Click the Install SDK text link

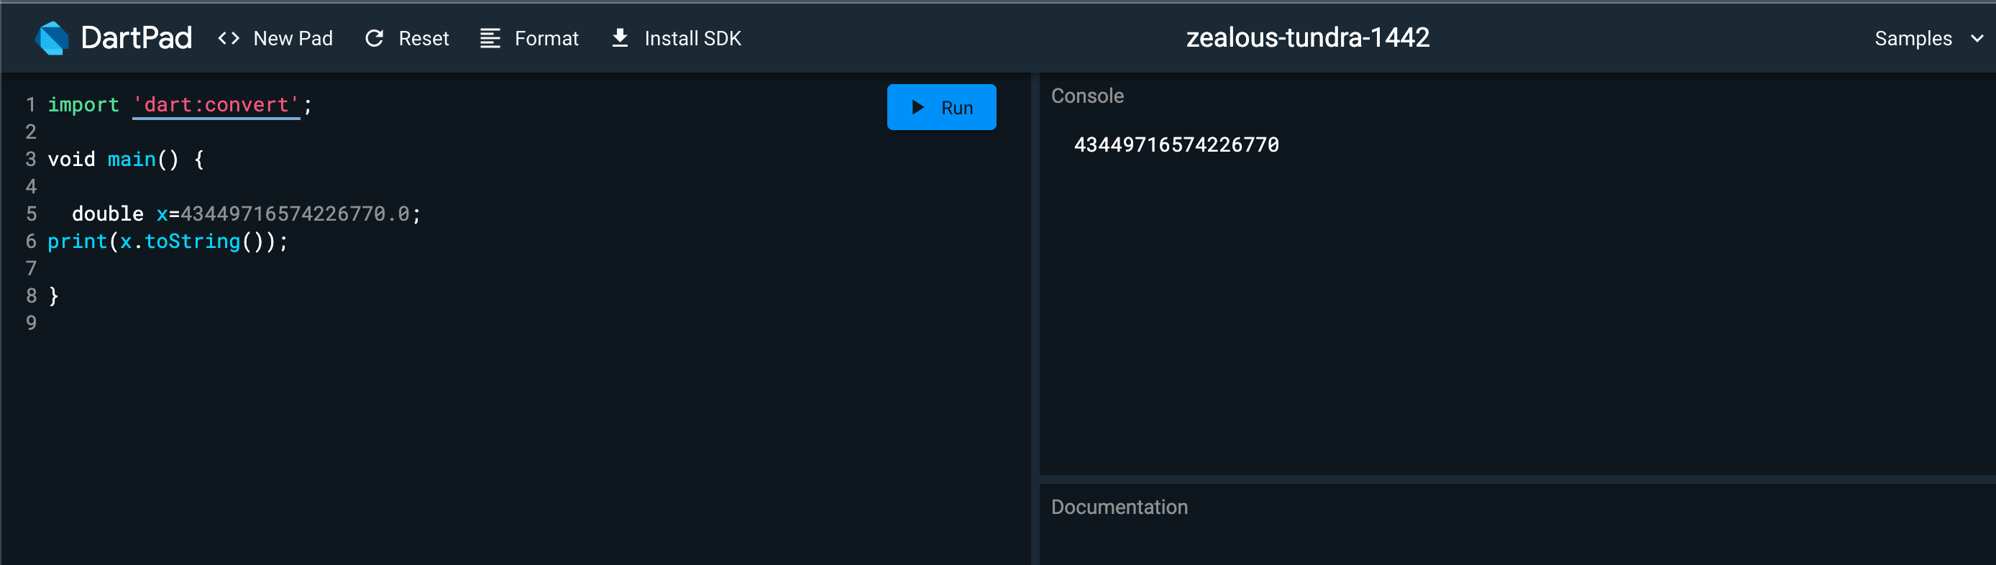tap(692, 38)
